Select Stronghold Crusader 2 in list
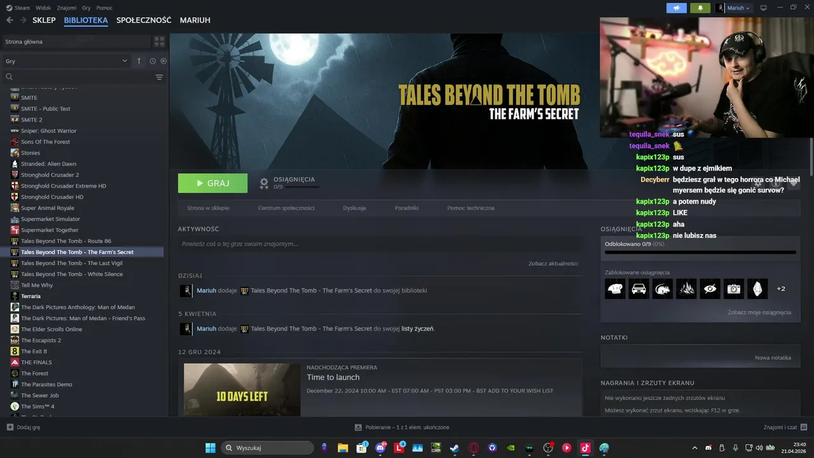 tap(50, 175)
